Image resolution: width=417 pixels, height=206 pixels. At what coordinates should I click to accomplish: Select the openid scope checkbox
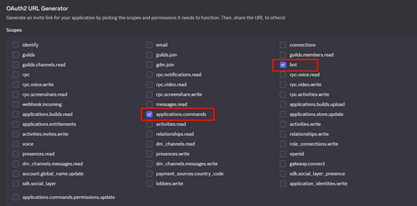(x=283, y=154)
